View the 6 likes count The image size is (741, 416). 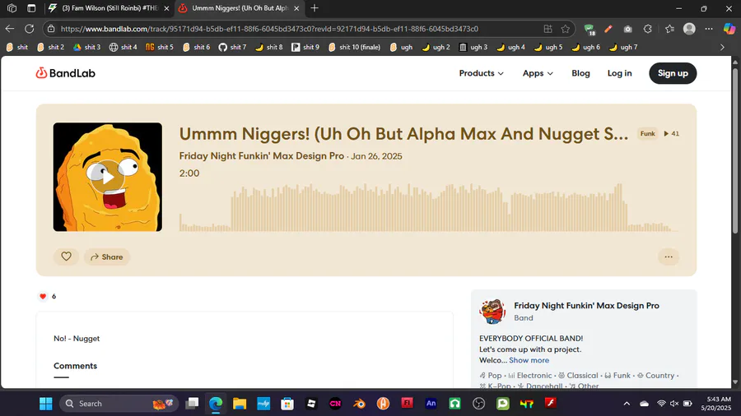coord(47,296)
